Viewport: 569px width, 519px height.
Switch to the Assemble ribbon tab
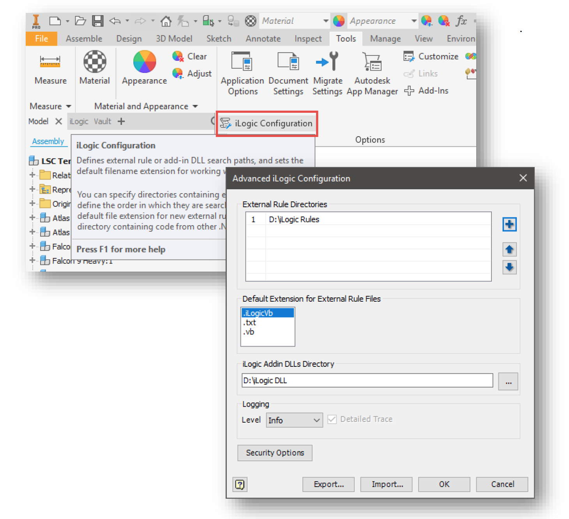(x=84, y=39)
